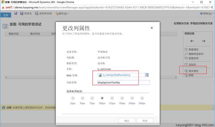
Task: Click the ly_optionset name value
Action: click(x=104, y=69)
